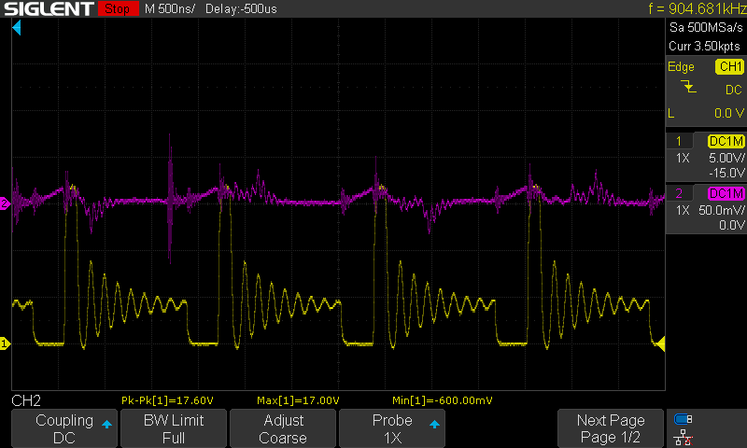Viewport: 747px width, 448px height.
Task: Click the blue arrow on Probe softkey
Action: 434,424
